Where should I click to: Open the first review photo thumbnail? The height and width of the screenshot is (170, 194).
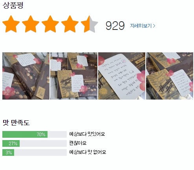click(x=26, y=76)
